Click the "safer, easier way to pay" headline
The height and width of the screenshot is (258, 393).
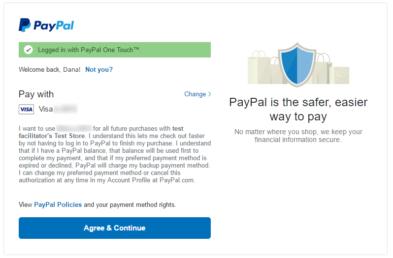(298, 110)
